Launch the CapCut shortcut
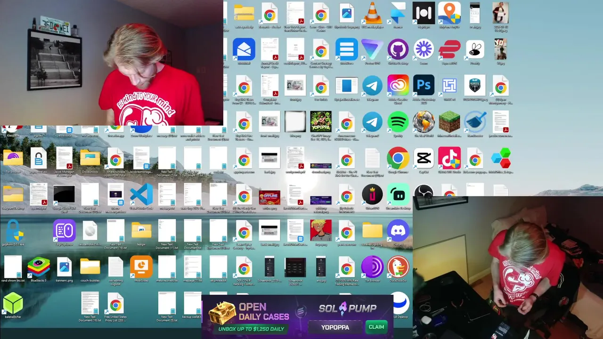Viewport: 603px width, 339px height. pos(424,158)
